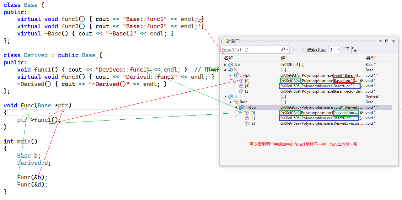
Task: Close the Autos window panel
Action: (393, 41)
